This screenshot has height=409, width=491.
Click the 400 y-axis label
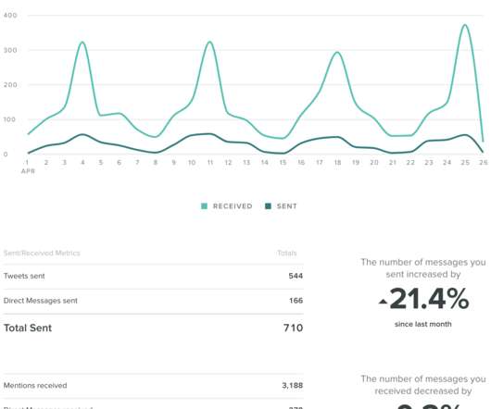[10, 15]
